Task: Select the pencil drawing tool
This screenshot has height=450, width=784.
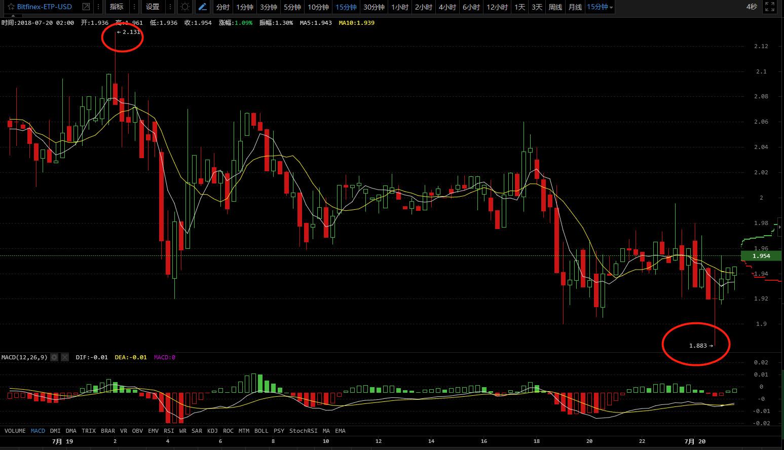Action: [x=203, y=7]
